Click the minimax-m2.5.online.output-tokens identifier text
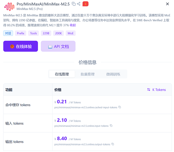 (82, 144)
